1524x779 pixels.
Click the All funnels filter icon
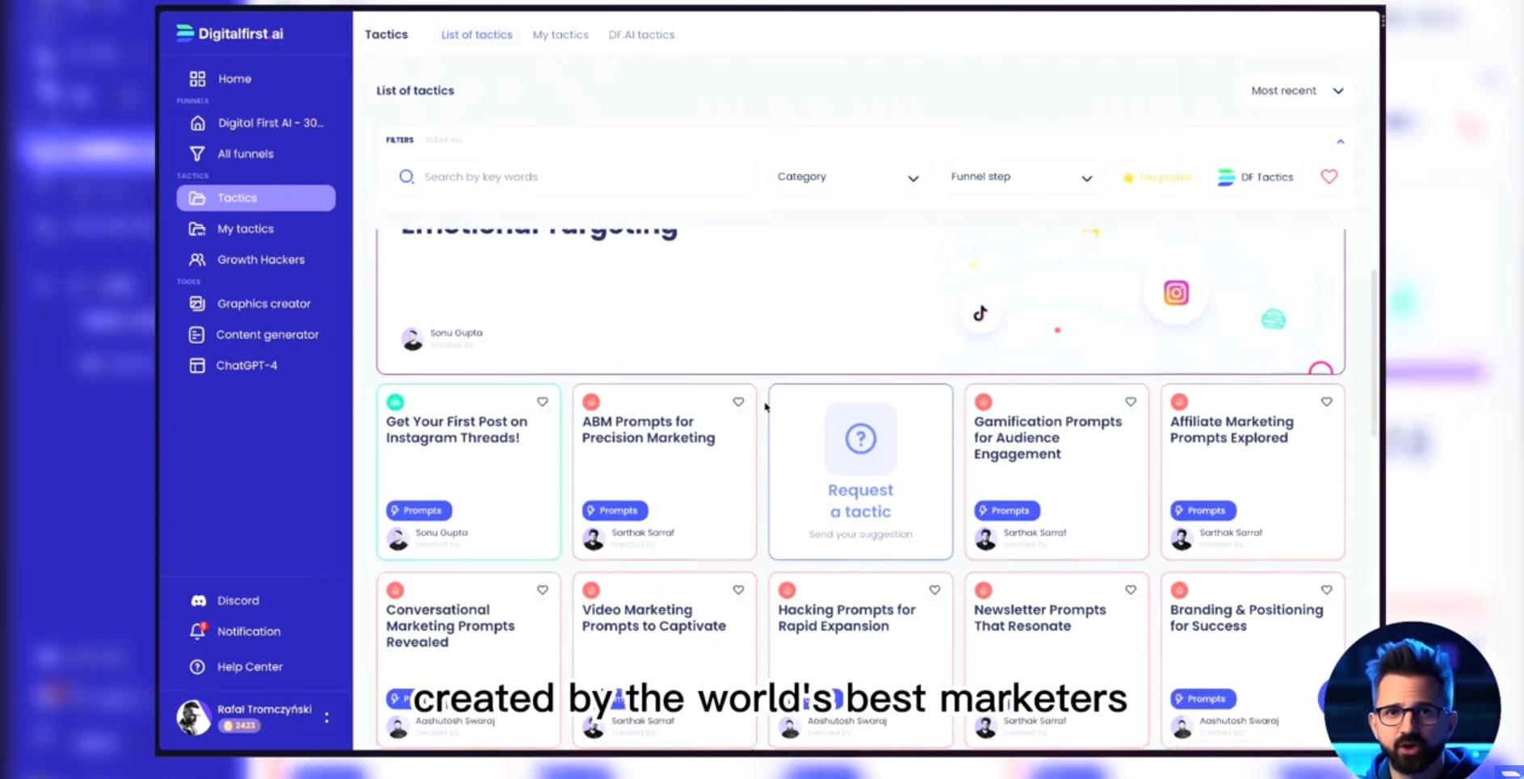click(197, 153)
